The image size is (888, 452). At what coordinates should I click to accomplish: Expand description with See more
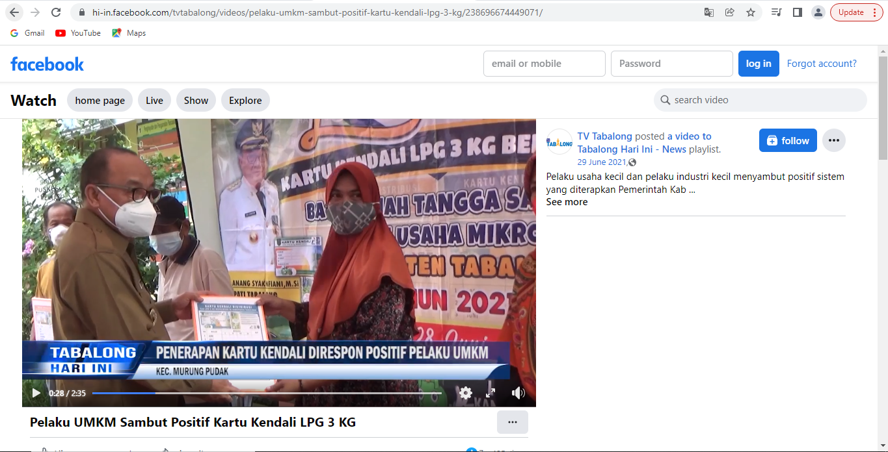click(x=567, y=202)
